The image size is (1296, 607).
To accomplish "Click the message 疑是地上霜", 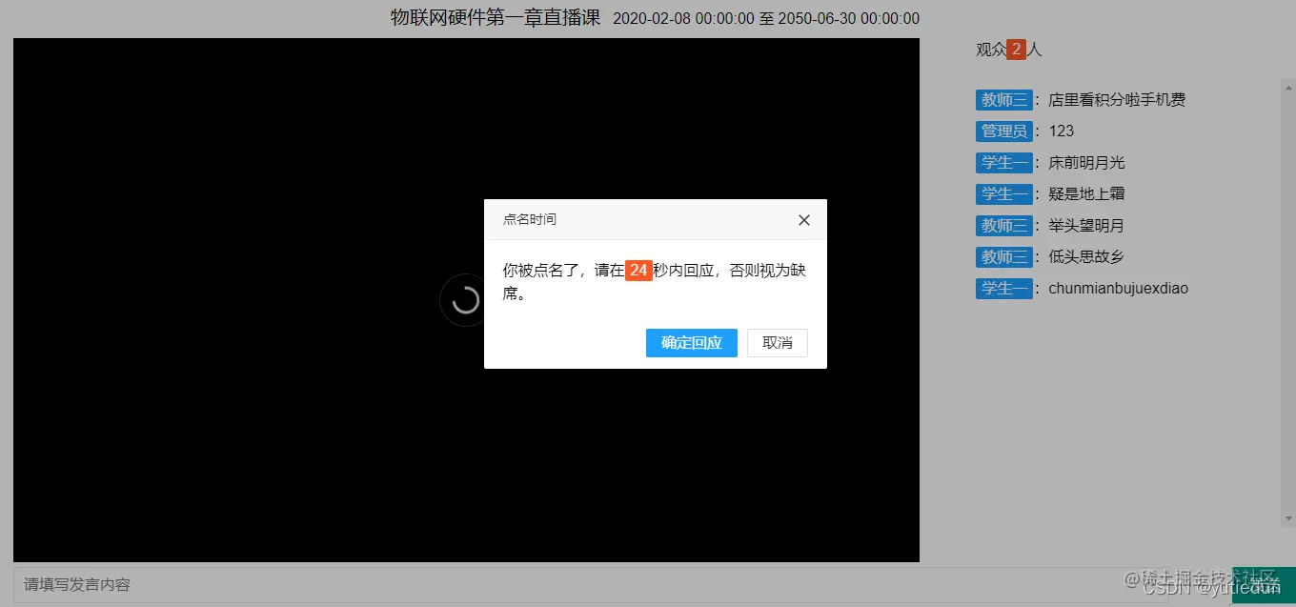I will point(1086,194).
